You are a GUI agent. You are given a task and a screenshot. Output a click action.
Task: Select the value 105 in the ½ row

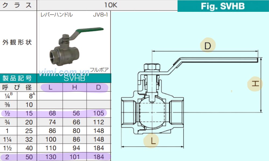[x=99, y=113]
